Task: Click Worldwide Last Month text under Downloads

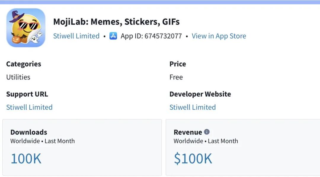Action: point(42,141)
